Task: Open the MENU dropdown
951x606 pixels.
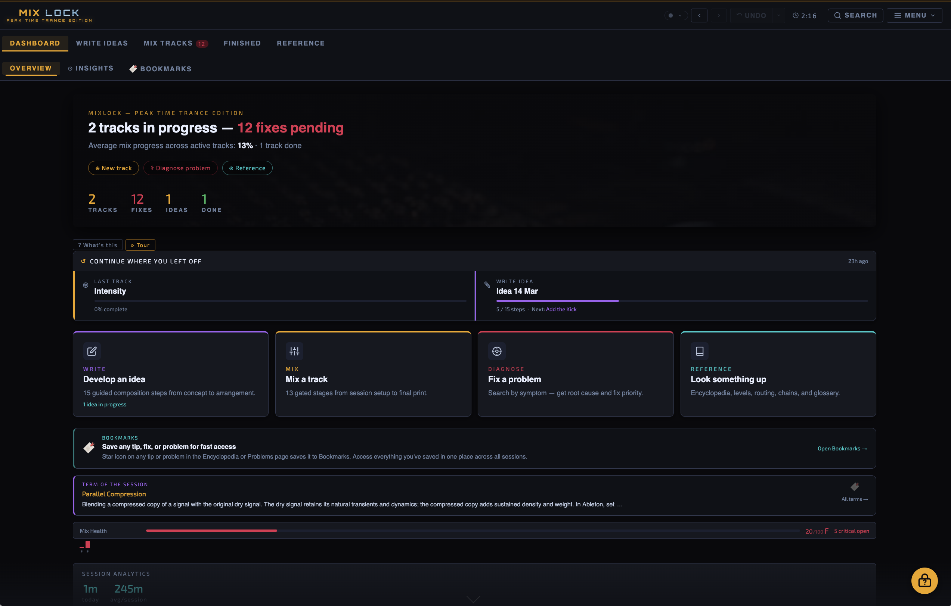Action: pyautogui.click(x=915, y=15)
